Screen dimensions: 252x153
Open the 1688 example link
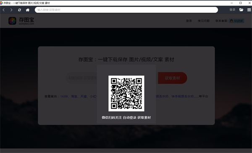pos(64,96)
